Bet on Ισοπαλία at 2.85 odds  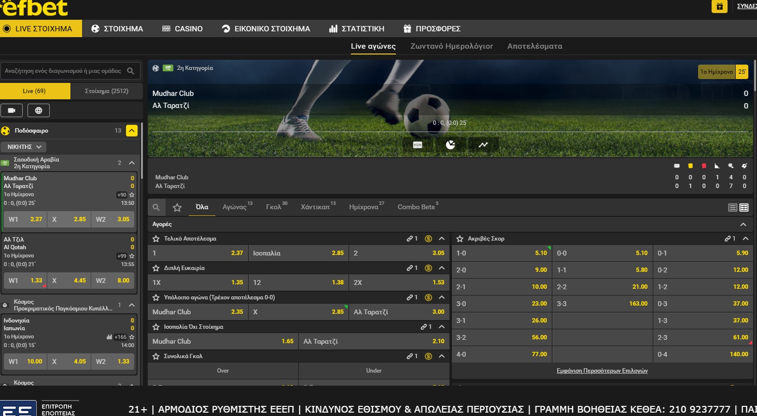click(298, 253)
